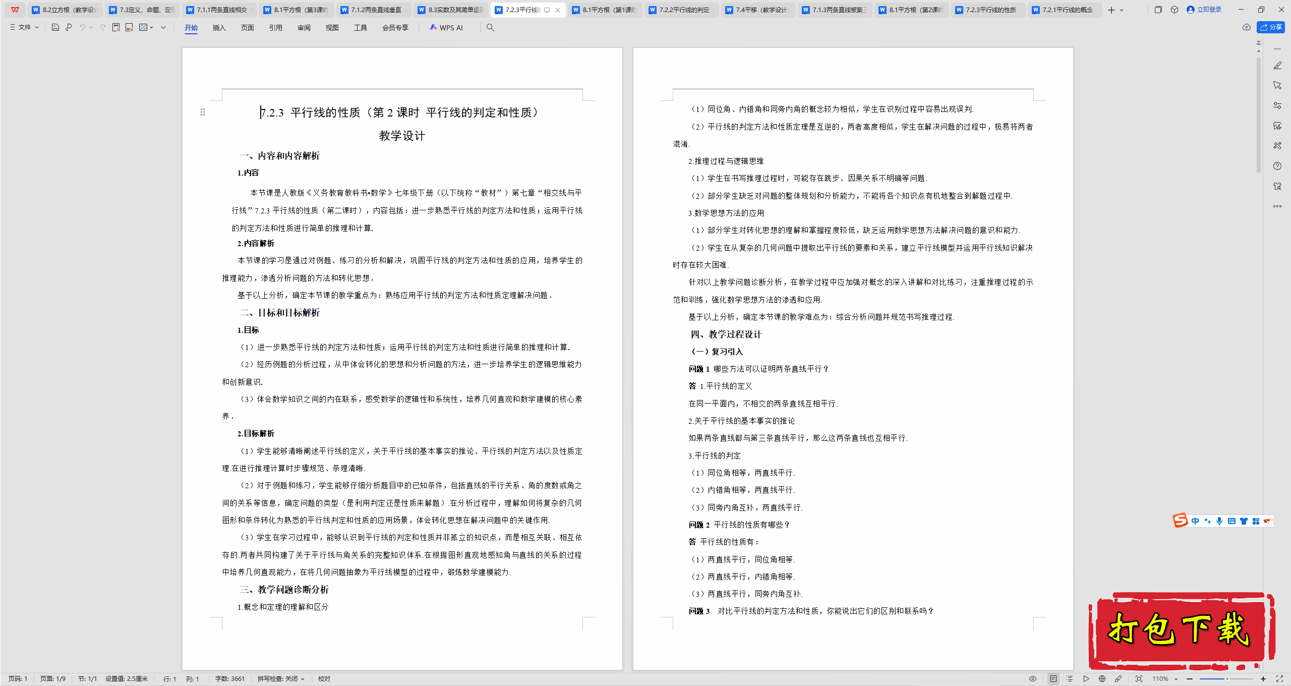Select the Page (页面) ribbon tab
Viewport: 1291px width, 686px height.
click(x=248, y=28)
